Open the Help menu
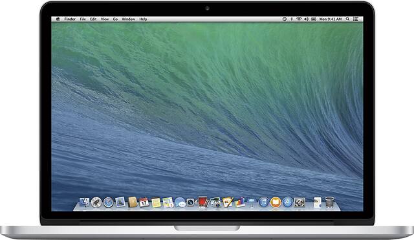Image resolution: width=414 pixels, height=240 pixels. [143, 19]
